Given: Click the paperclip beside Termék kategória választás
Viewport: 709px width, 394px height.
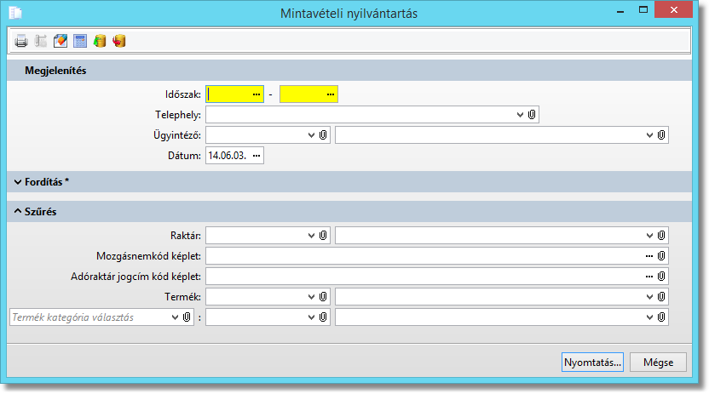Looking at the screenshot, I should tap(186, 317).
